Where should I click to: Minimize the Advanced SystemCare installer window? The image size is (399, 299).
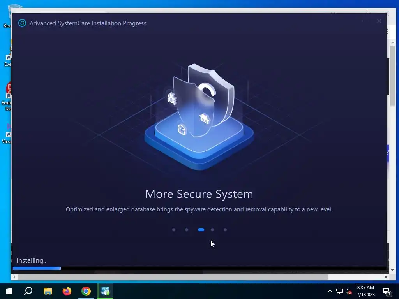(x=365, y=21)
